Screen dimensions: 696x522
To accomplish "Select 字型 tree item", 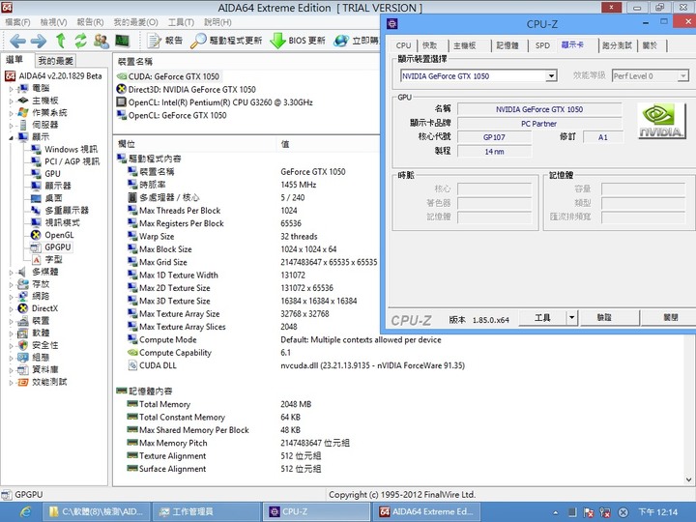I will point(53,260).
